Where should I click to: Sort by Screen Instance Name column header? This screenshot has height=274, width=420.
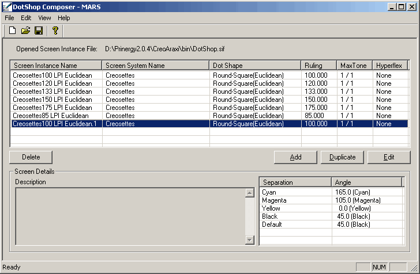click(56, 66)
